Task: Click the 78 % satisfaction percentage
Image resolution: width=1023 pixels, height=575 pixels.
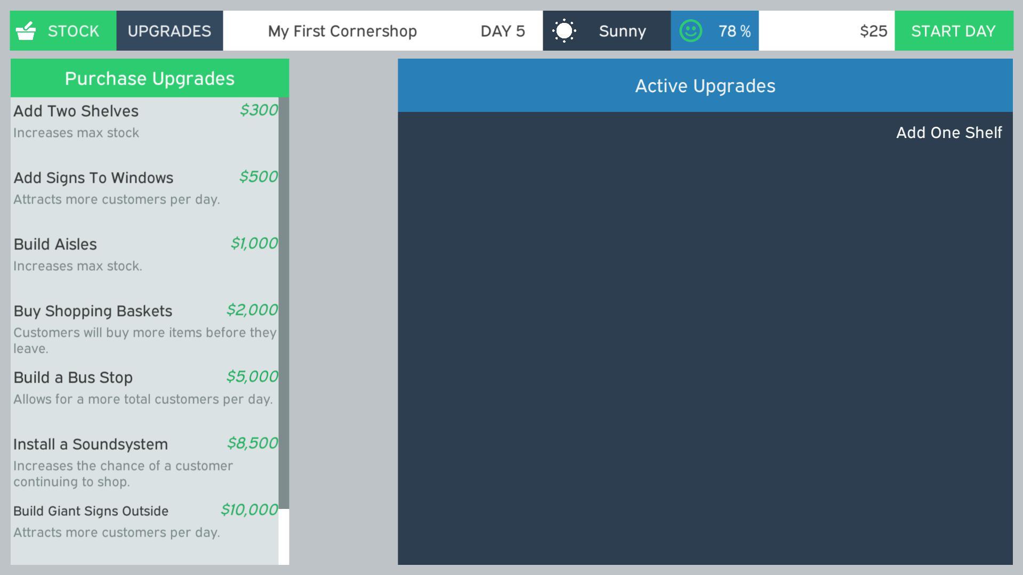Action: click(734, 31)
